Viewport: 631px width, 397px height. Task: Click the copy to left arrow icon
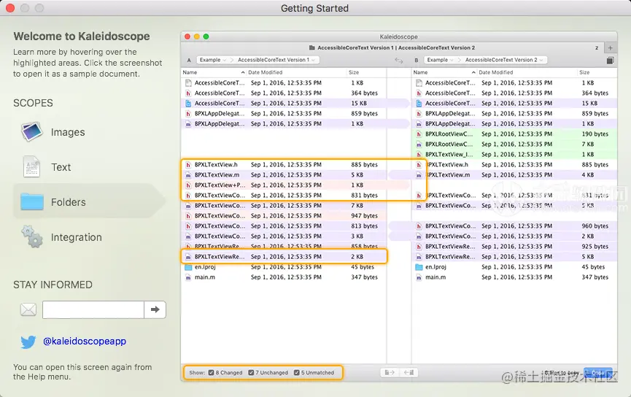click(409, 372)
